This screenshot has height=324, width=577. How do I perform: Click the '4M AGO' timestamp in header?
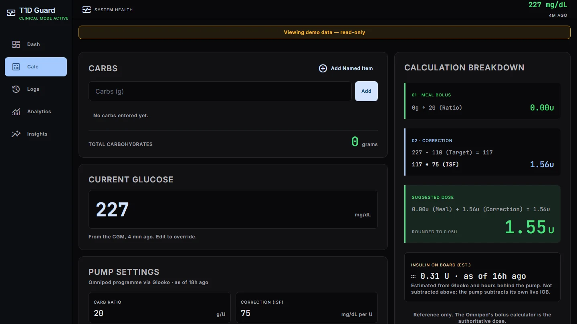pos(558,16)
